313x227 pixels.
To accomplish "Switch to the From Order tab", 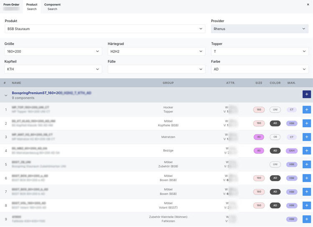I will 11,7.
